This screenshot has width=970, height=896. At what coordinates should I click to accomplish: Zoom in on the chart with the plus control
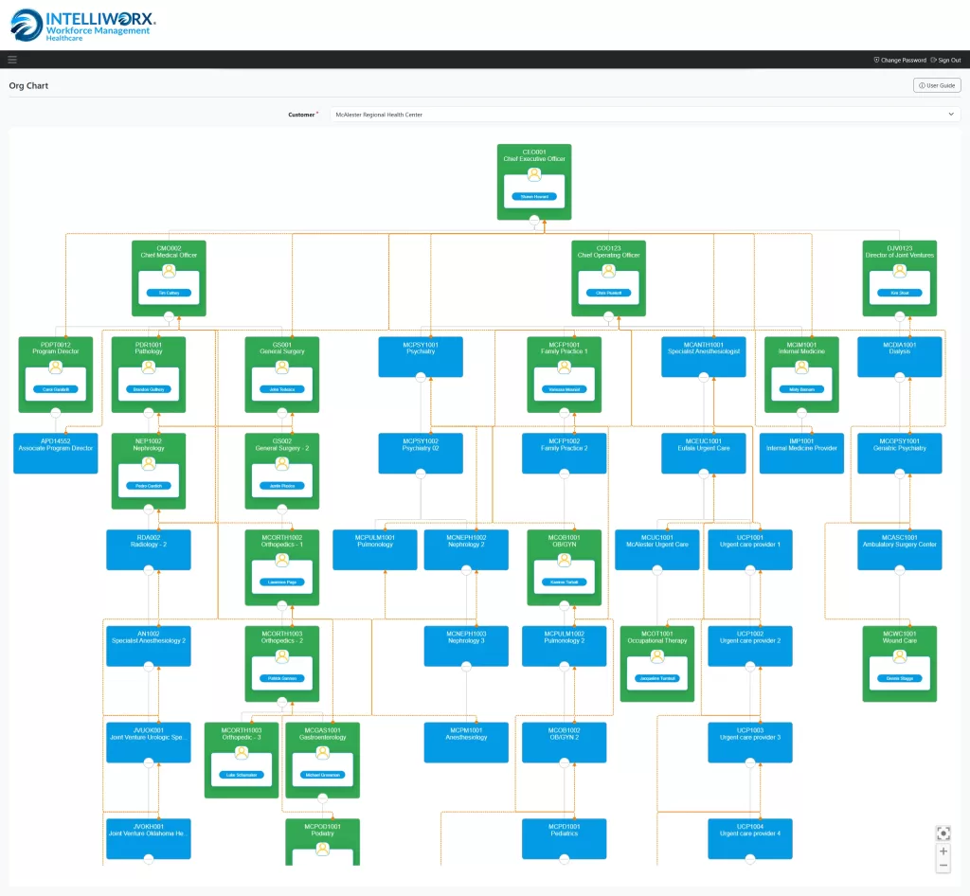(943, 851)
